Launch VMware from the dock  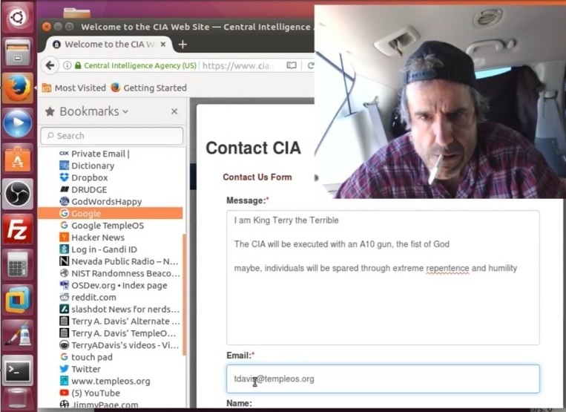pyautogui.click(x=17, y=300)
